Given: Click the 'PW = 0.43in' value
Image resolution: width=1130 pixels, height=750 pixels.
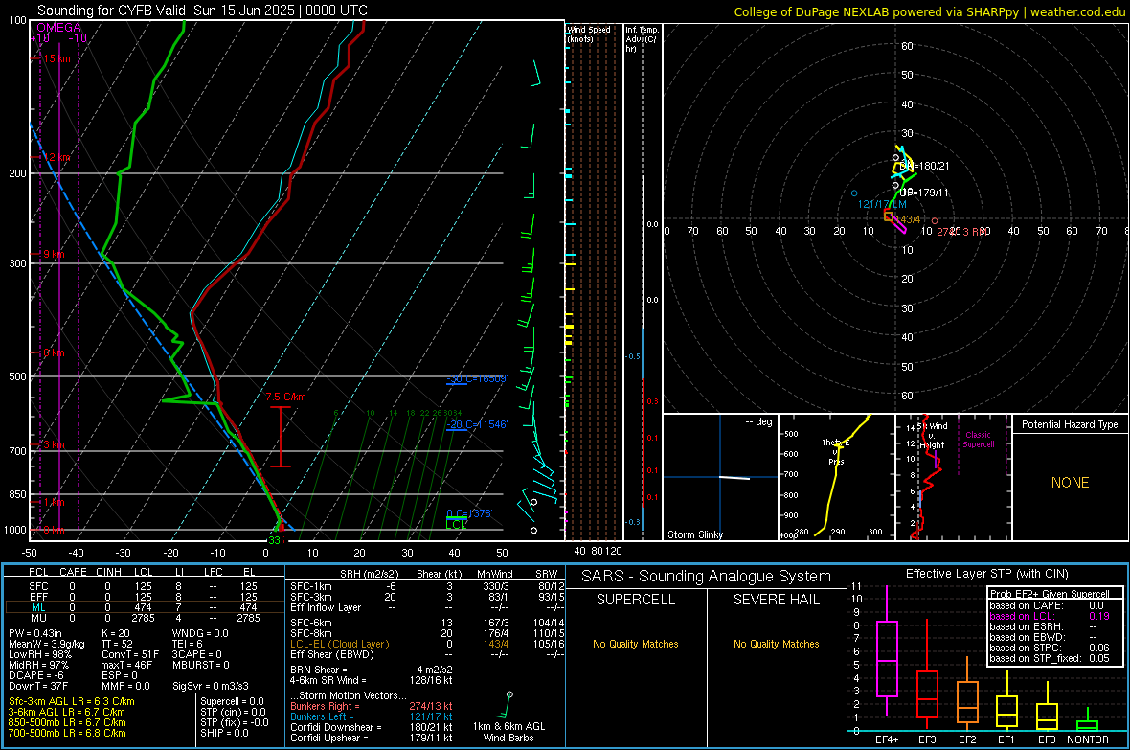Looking at the screenshot, I should 35,633.
